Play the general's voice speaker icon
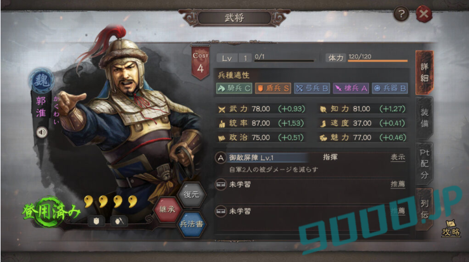469x262 pixels. coord(42,132)
